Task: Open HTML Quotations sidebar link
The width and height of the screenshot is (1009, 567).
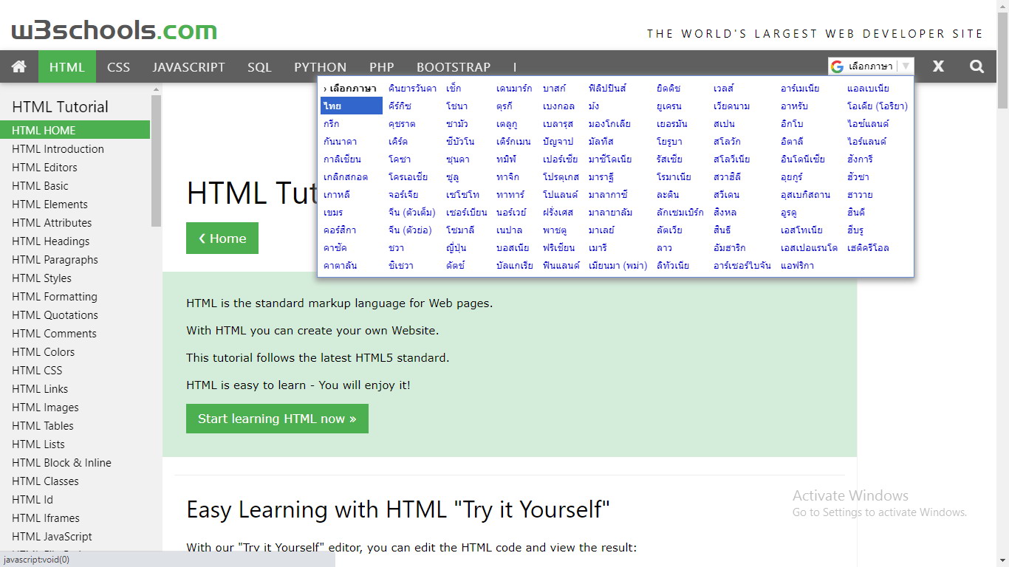Action: (55, 315)
